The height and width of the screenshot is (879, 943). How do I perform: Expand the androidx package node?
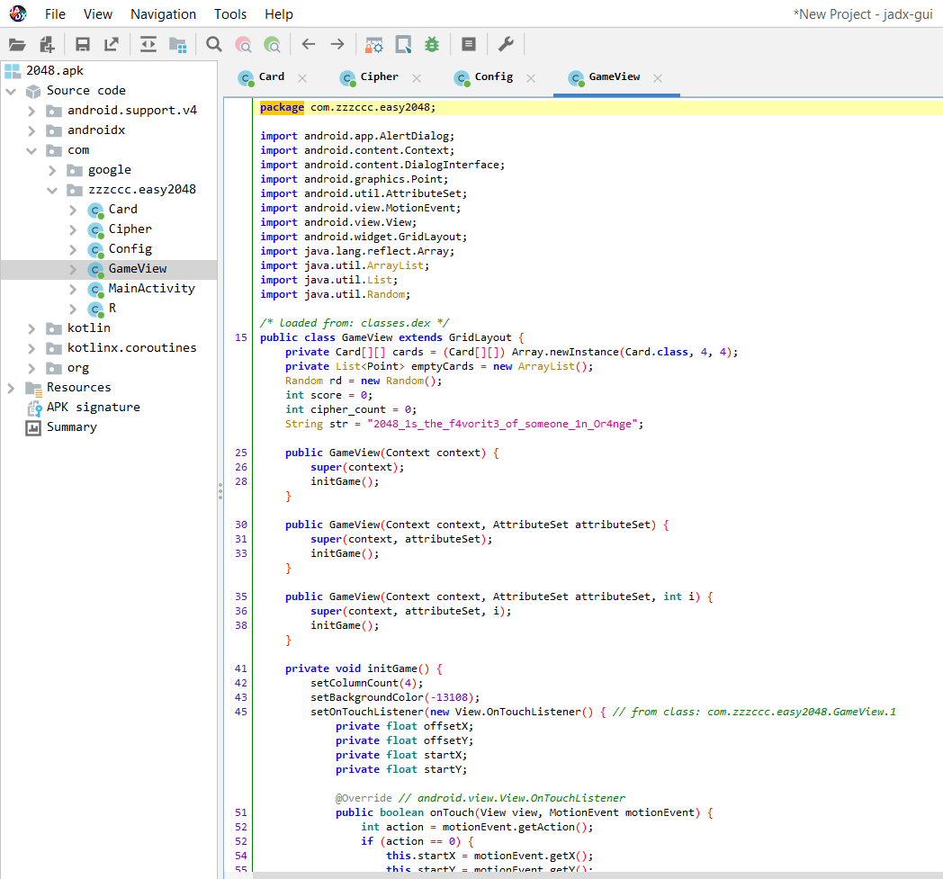pyautogui.click(x=31, y=130)
